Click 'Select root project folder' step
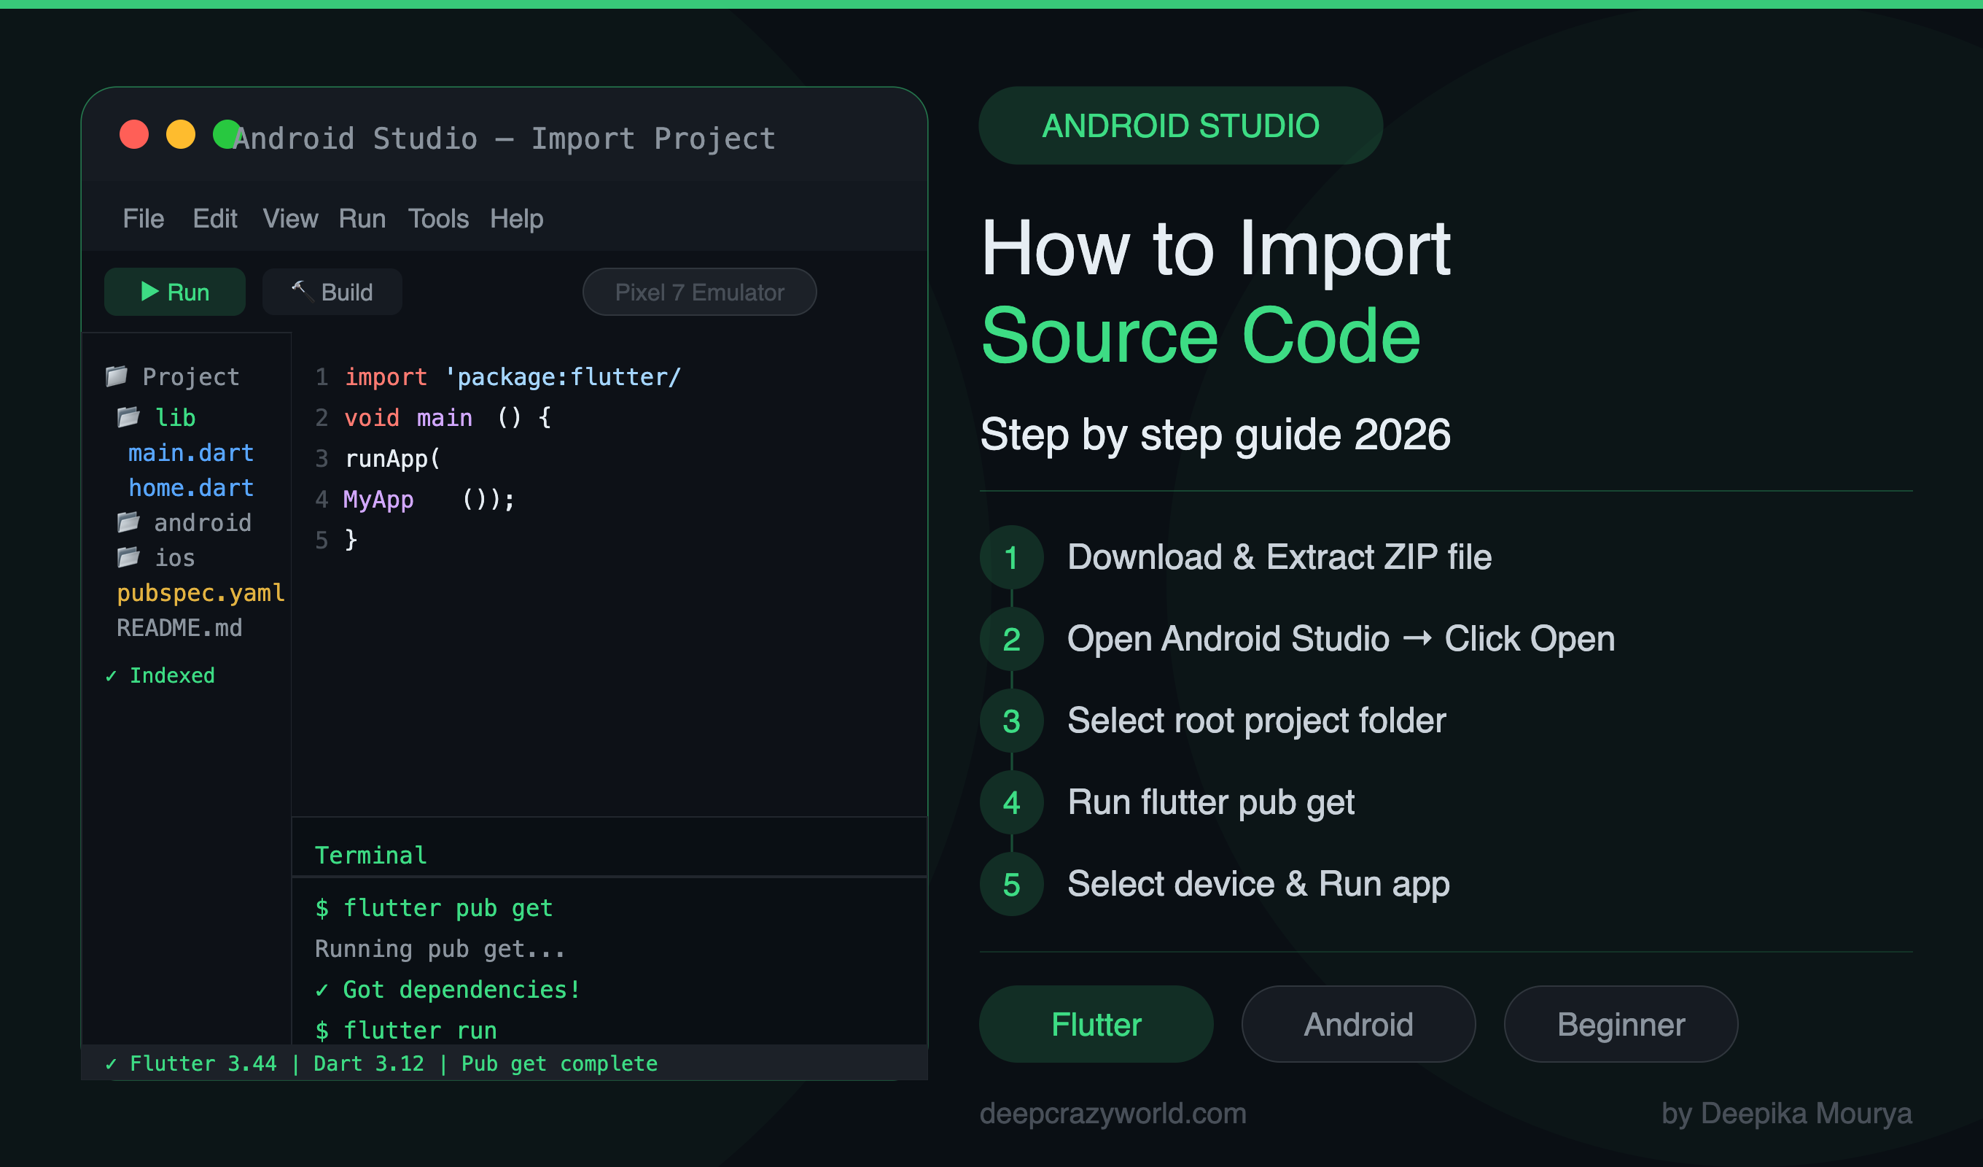This screenshot has width=1983, height=1167. [x=1257, y=721]
